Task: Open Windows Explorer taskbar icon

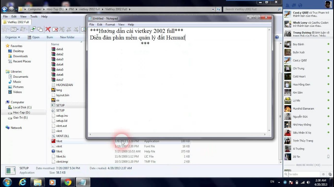Action: (38, 182)
